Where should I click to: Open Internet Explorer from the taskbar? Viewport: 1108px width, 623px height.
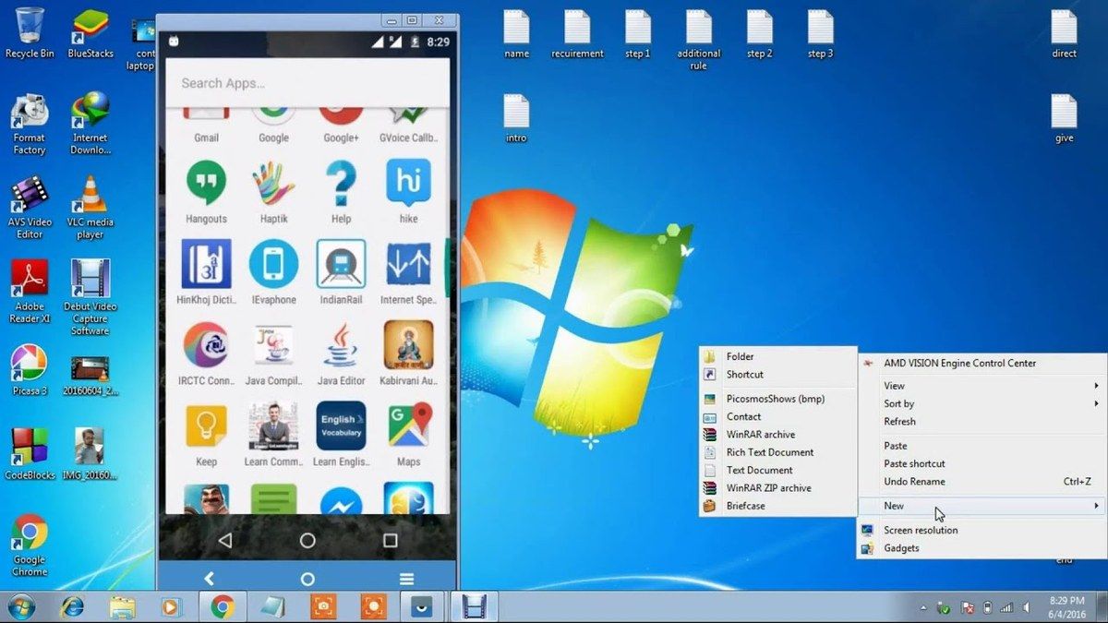tap(72, 606)
